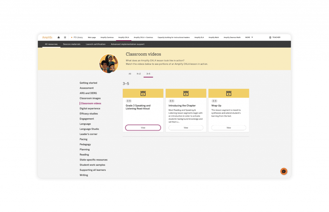Open the Language sidebar link
Image resolution: width=329 pixels, height=212 pixels.
[85, 124]
